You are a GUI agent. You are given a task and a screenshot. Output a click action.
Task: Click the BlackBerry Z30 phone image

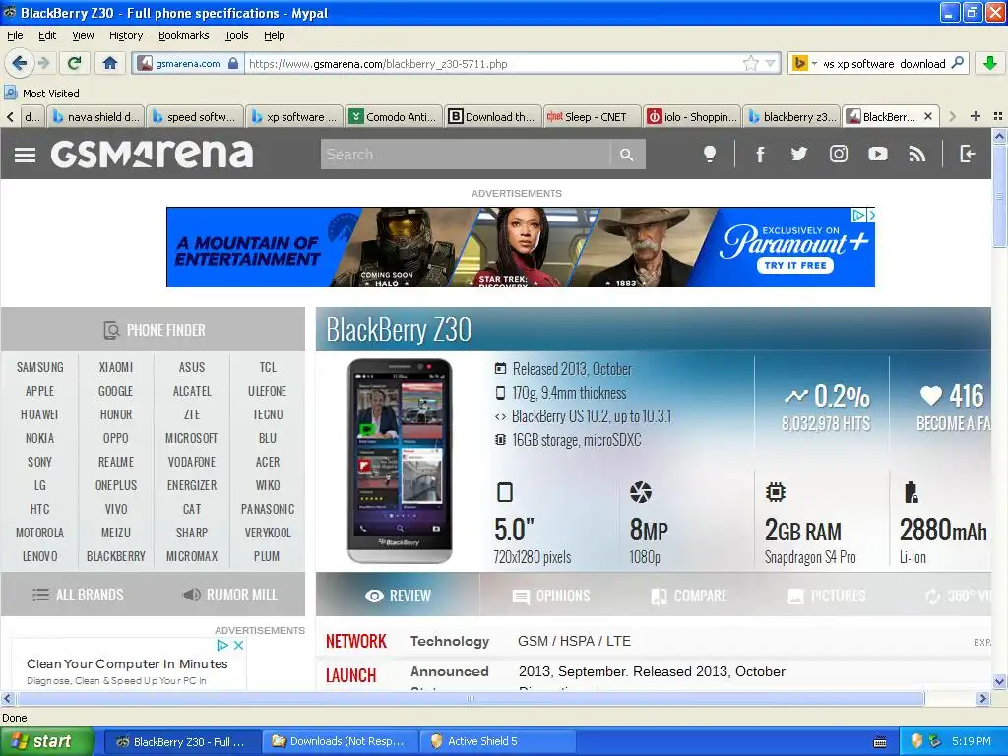[x=400, y=461]
